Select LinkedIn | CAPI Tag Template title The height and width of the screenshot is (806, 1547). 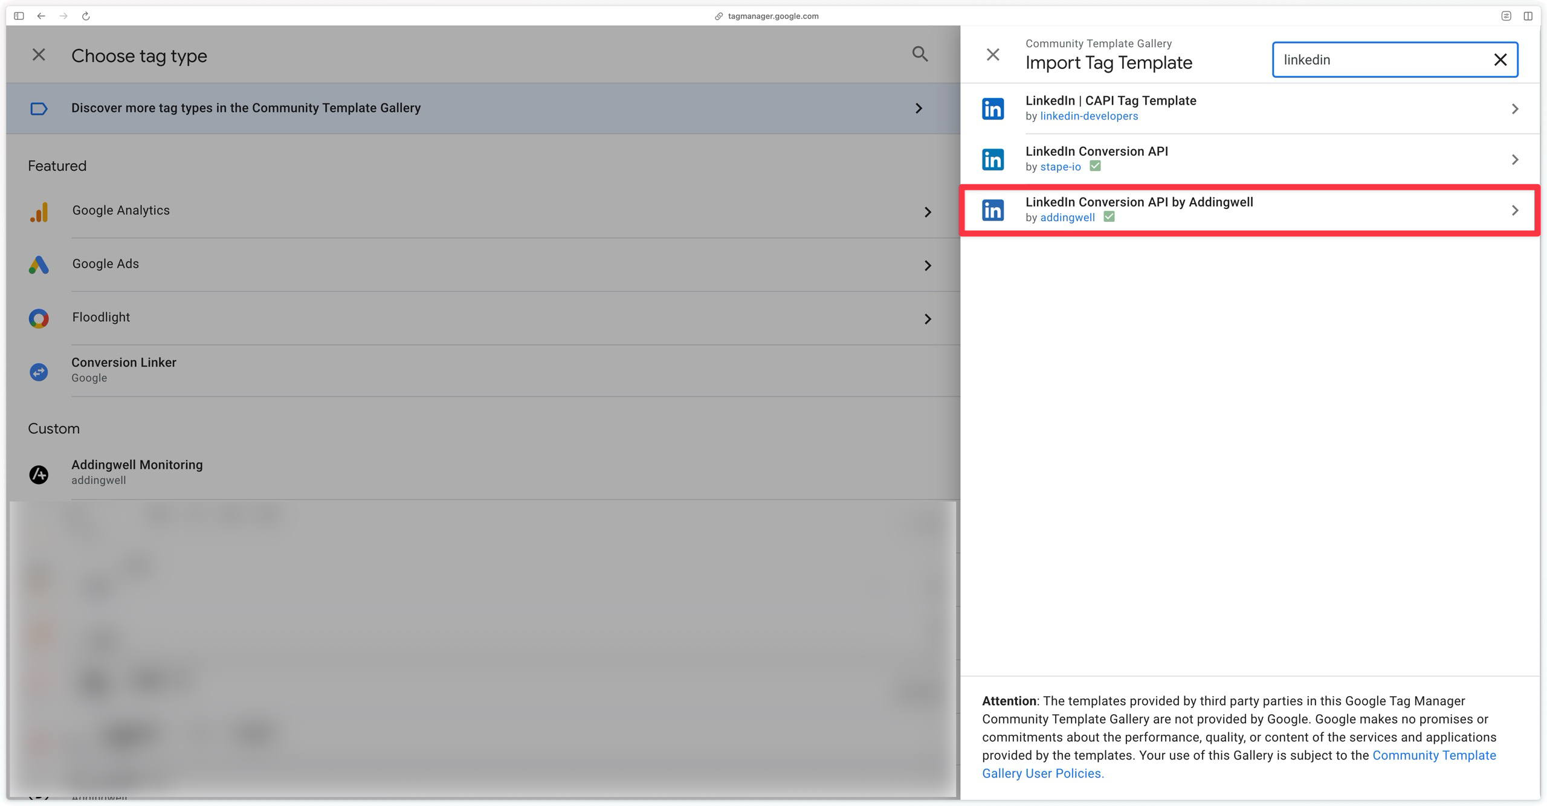[1111, 100]
